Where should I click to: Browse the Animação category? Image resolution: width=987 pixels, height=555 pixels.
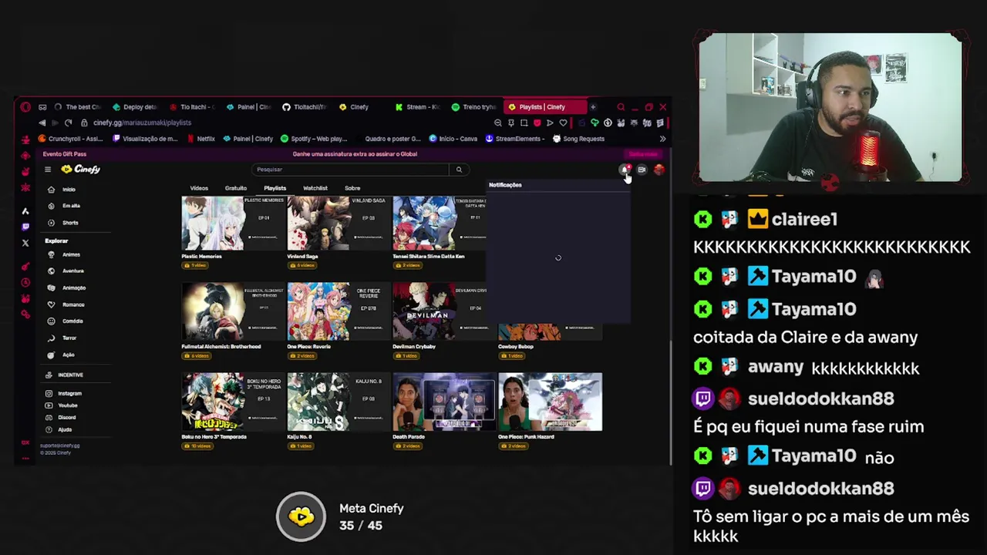coord(68,288)
